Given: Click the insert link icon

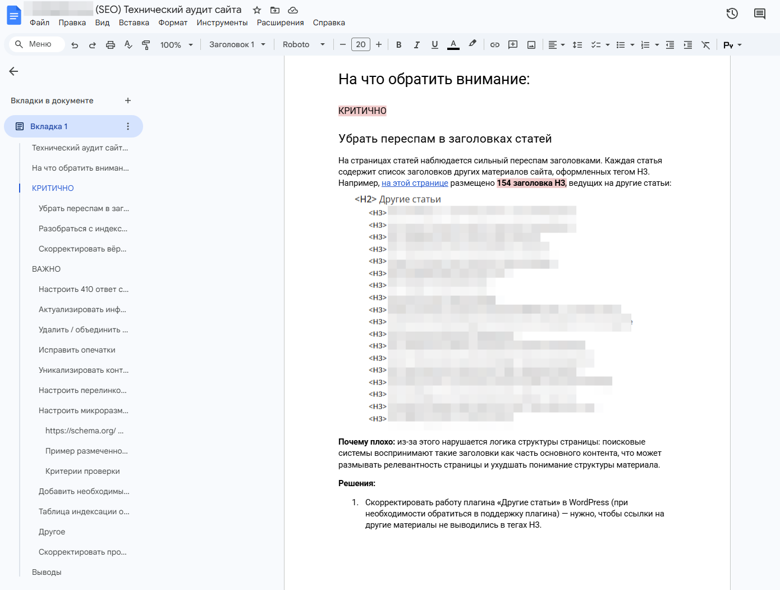Looking at the screenshot, I should (x=494, y=45).
